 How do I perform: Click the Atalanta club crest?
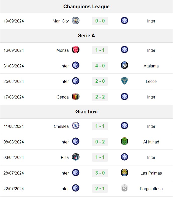click(x=124, y=65)
